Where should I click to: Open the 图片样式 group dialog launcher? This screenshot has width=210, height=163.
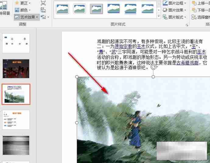(187, 25)
